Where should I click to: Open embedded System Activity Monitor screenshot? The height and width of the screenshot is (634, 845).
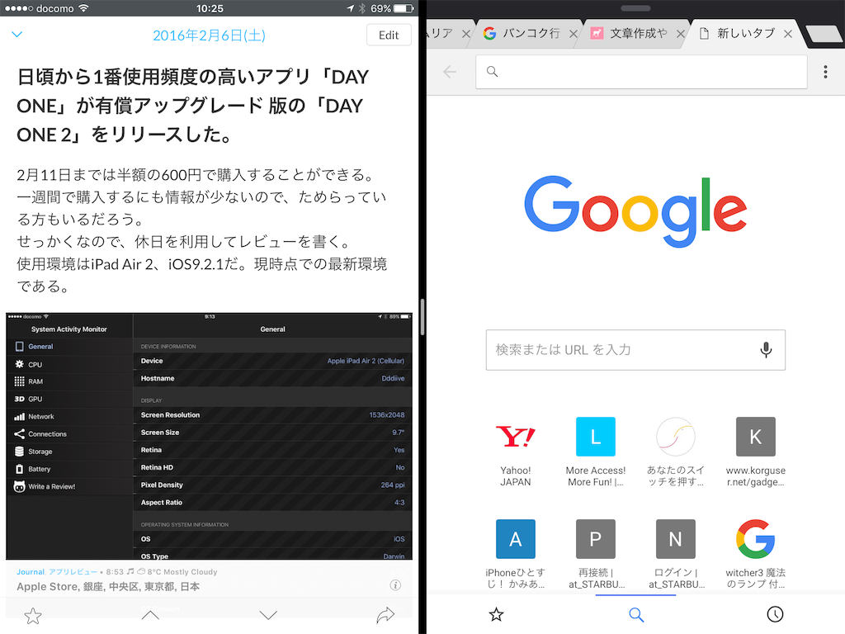point(209,436)
